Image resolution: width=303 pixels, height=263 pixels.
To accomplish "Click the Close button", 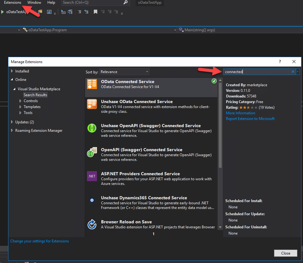I will 286,253.
